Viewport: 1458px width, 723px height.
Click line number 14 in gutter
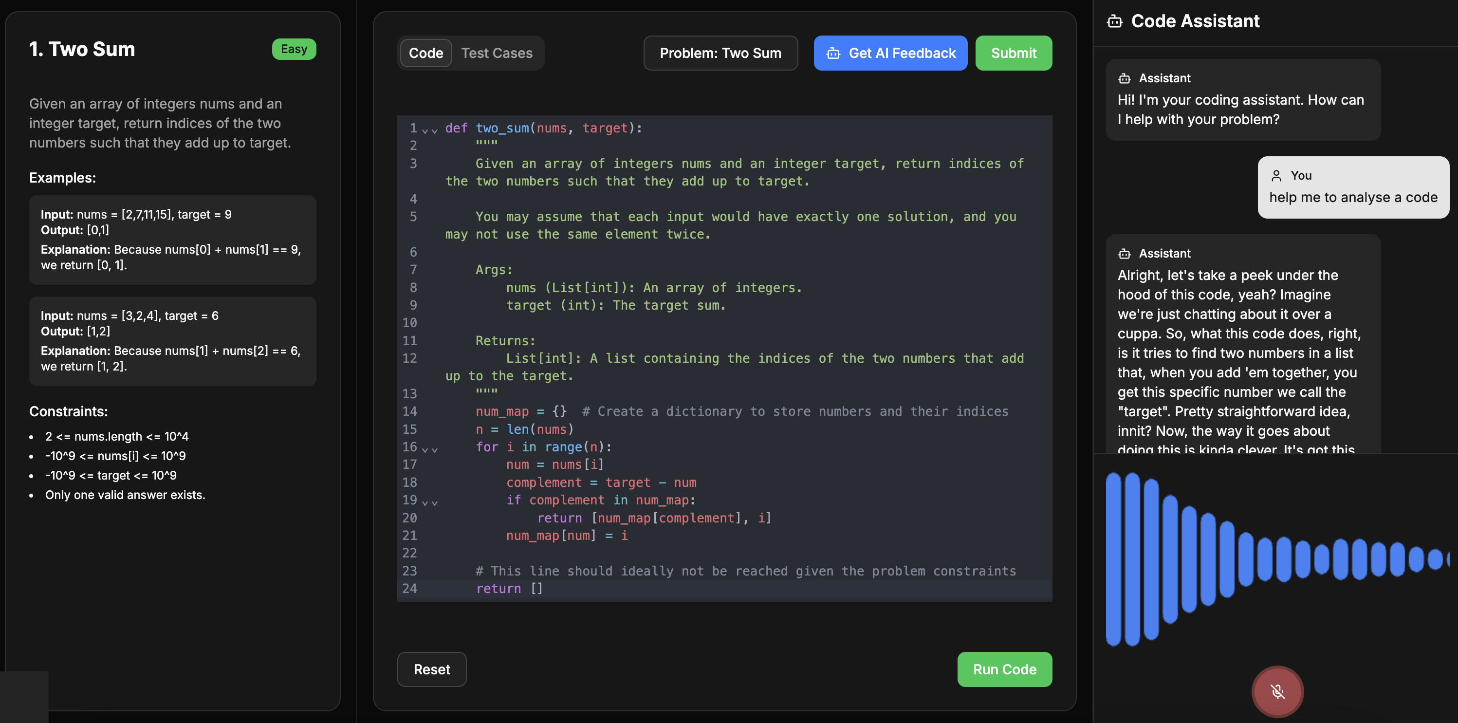pyautogui.click(x=410, y=411)
